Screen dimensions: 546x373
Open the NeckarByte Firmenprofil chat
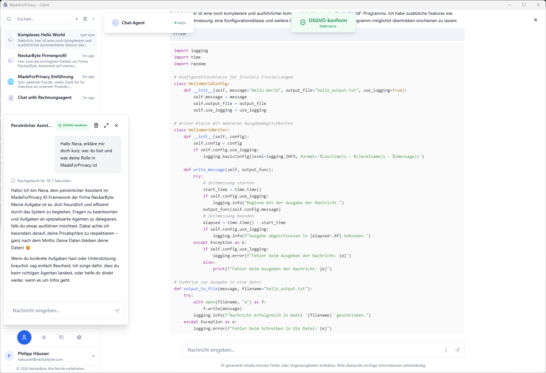(x=51, y=60)
